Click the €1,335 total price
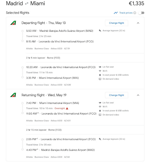This screenshot has width=148, height=165. tap(136, 3)
